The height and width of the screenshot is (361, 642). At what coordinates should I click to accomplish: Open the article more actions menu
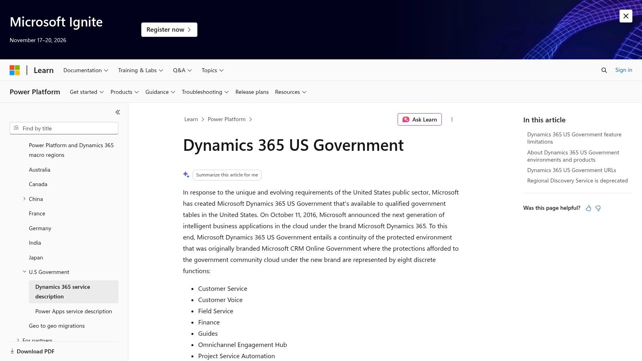[x=452, y=120]
